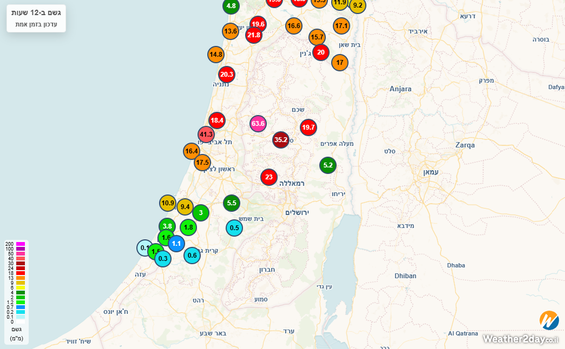Screen dimensions: 565x349
Task: Click the Zarqa city label on map
Action: [x=465, y=145]
